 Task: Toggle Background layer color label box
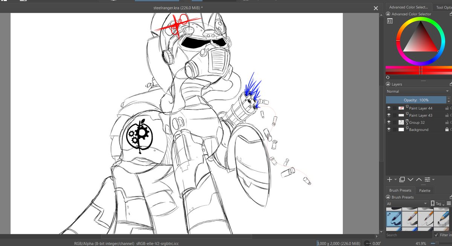point(395,129)
